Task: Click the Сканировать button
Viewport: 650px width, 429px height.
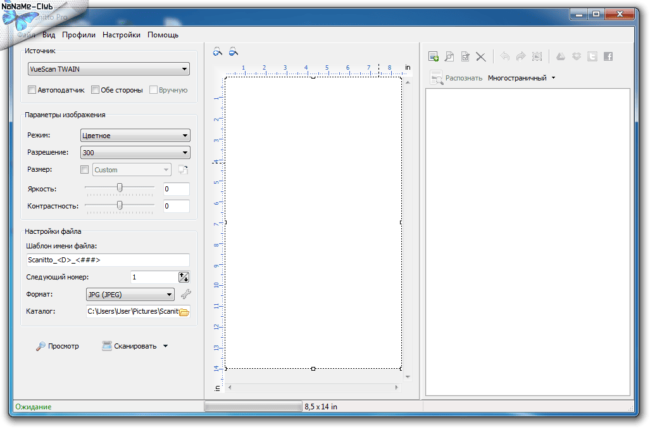Action: [130, 346]
